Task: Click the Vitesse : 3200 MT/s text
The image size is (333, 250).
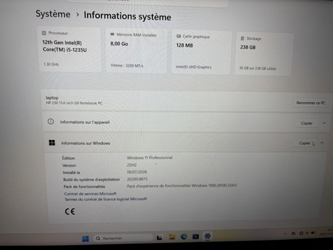Action: [x=127, y=65]
